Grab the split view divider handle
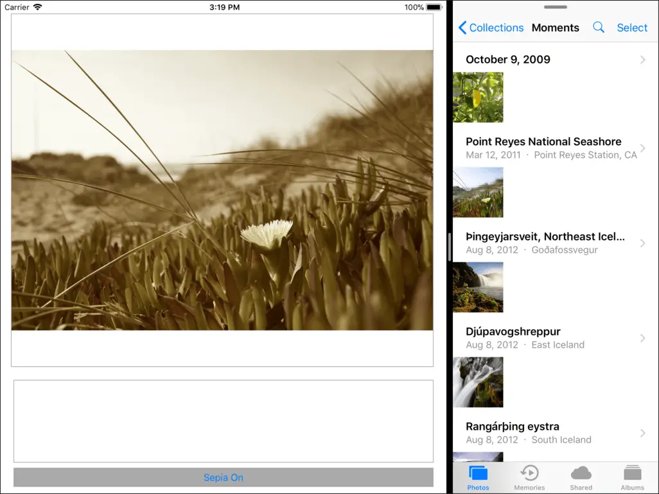 click(x=450, y=246)
